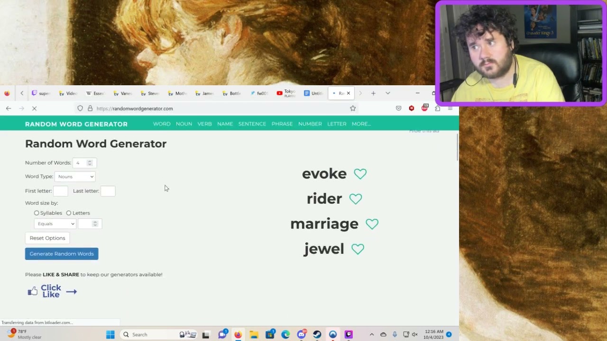This screenshot has width=607, height=341.
Task: Open the list all tabs chevron
Action: click(387, 93)
